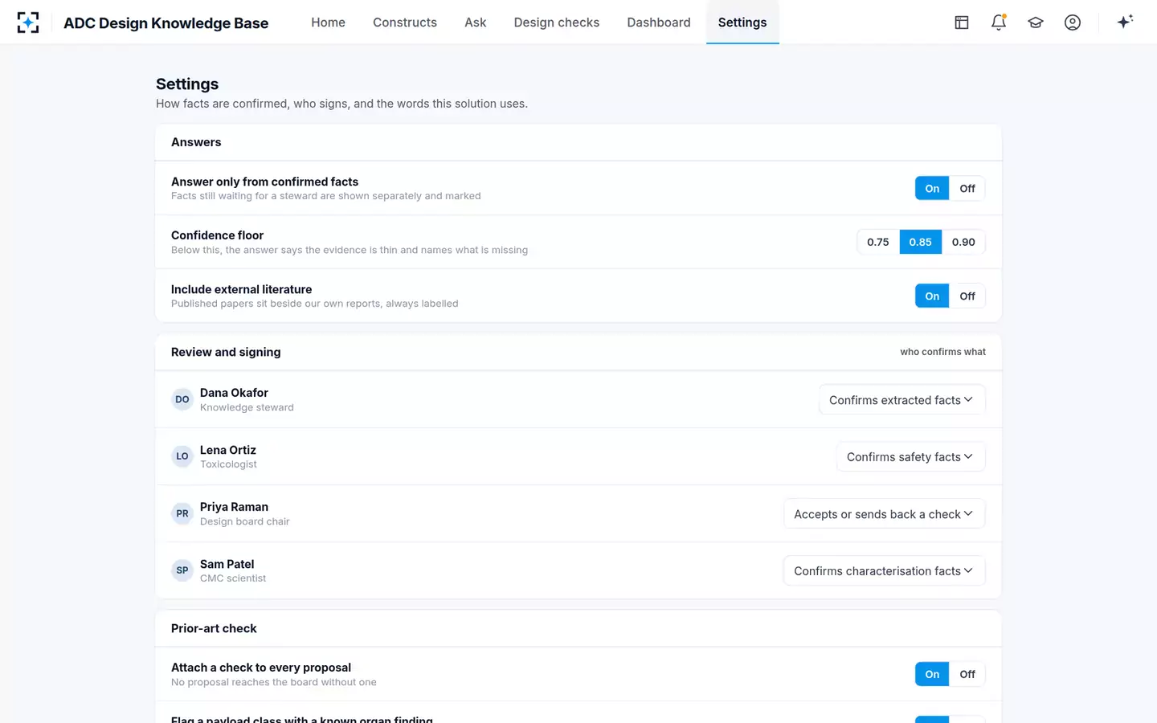Open the sparkle AI assistant icon

pos(1125,22)
